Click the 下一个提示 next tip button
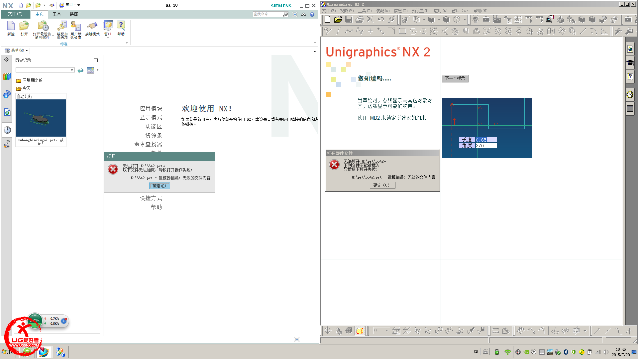 (455, 78)
